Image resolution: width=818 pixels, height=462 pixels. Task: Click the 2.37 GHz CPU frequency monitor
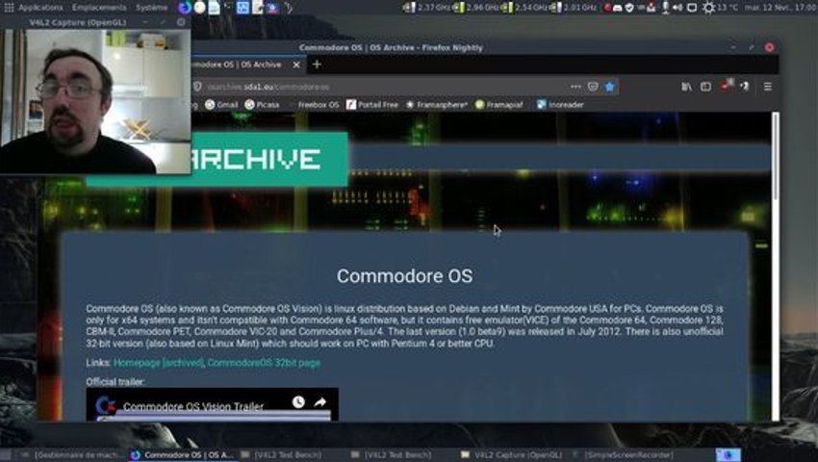[426, 8]
